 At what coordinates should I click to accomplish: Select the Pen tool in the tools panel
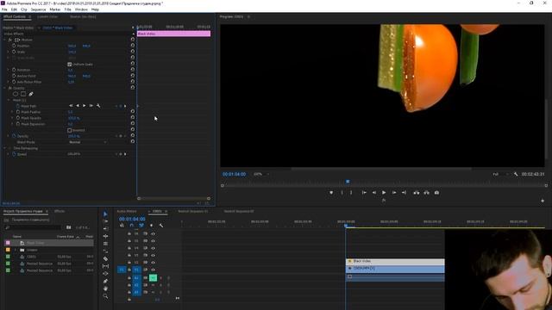pos(105,282)
